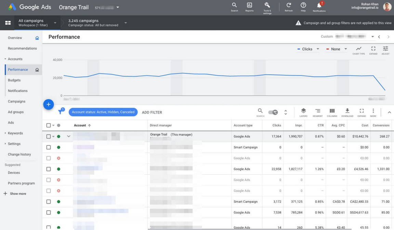Check the Smart Campaign row with zero clicks
394x230 pixels.
[x=49, y=147]
